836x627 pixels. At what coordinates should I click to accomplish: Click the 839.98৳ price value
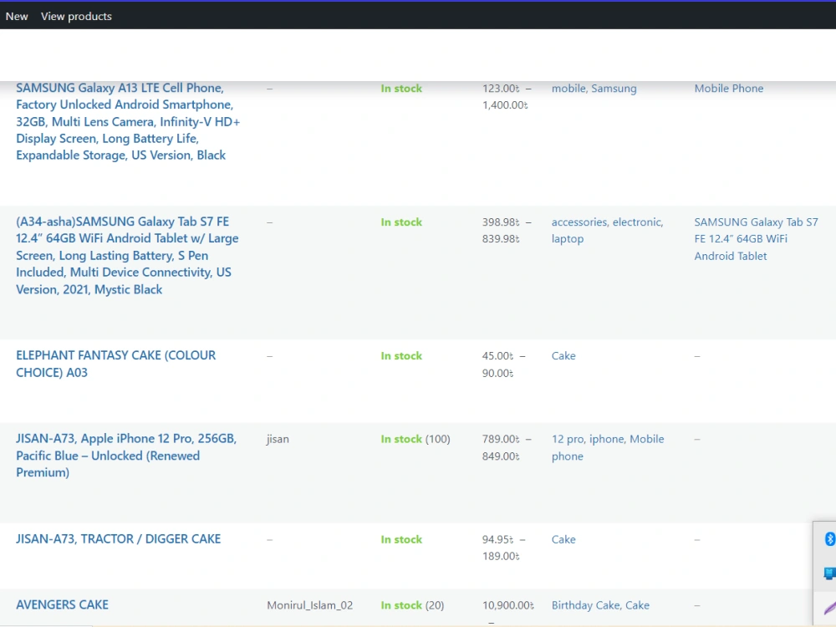click(x=501, y=239)
